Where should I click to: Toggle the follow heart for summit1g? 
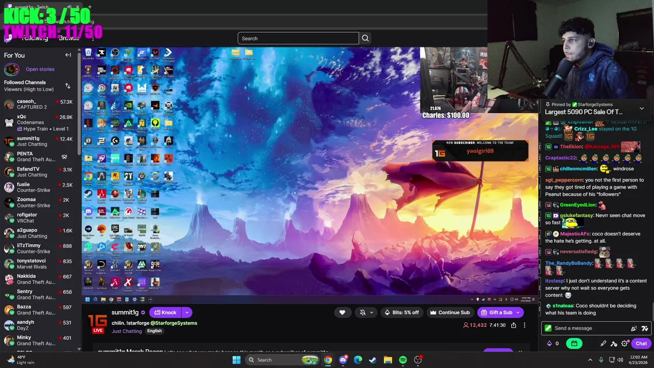tap(342, 312)
